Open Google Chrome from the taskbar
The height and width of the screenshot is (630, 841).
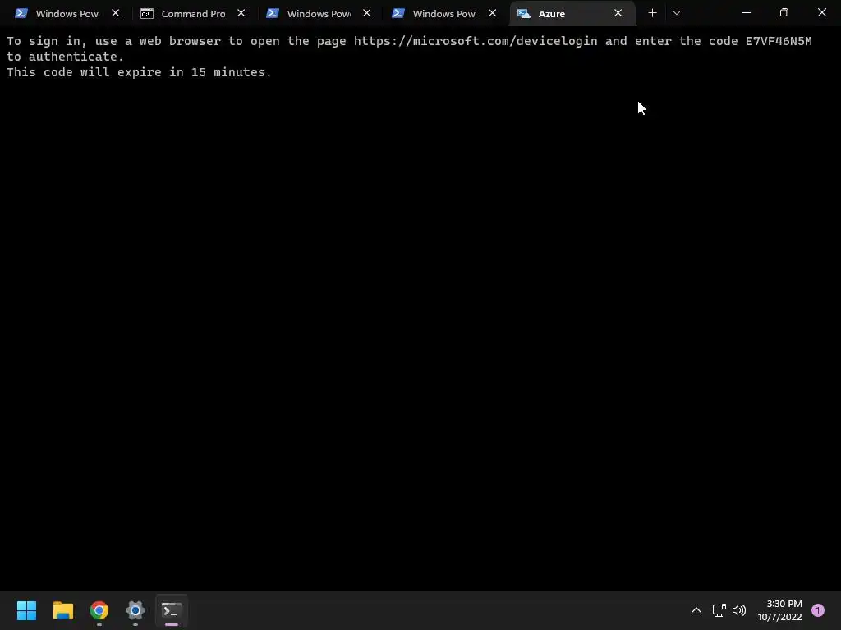pos(99,610)
